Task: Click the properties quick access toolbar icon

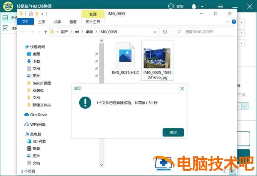Action: [x=31, y=13]
